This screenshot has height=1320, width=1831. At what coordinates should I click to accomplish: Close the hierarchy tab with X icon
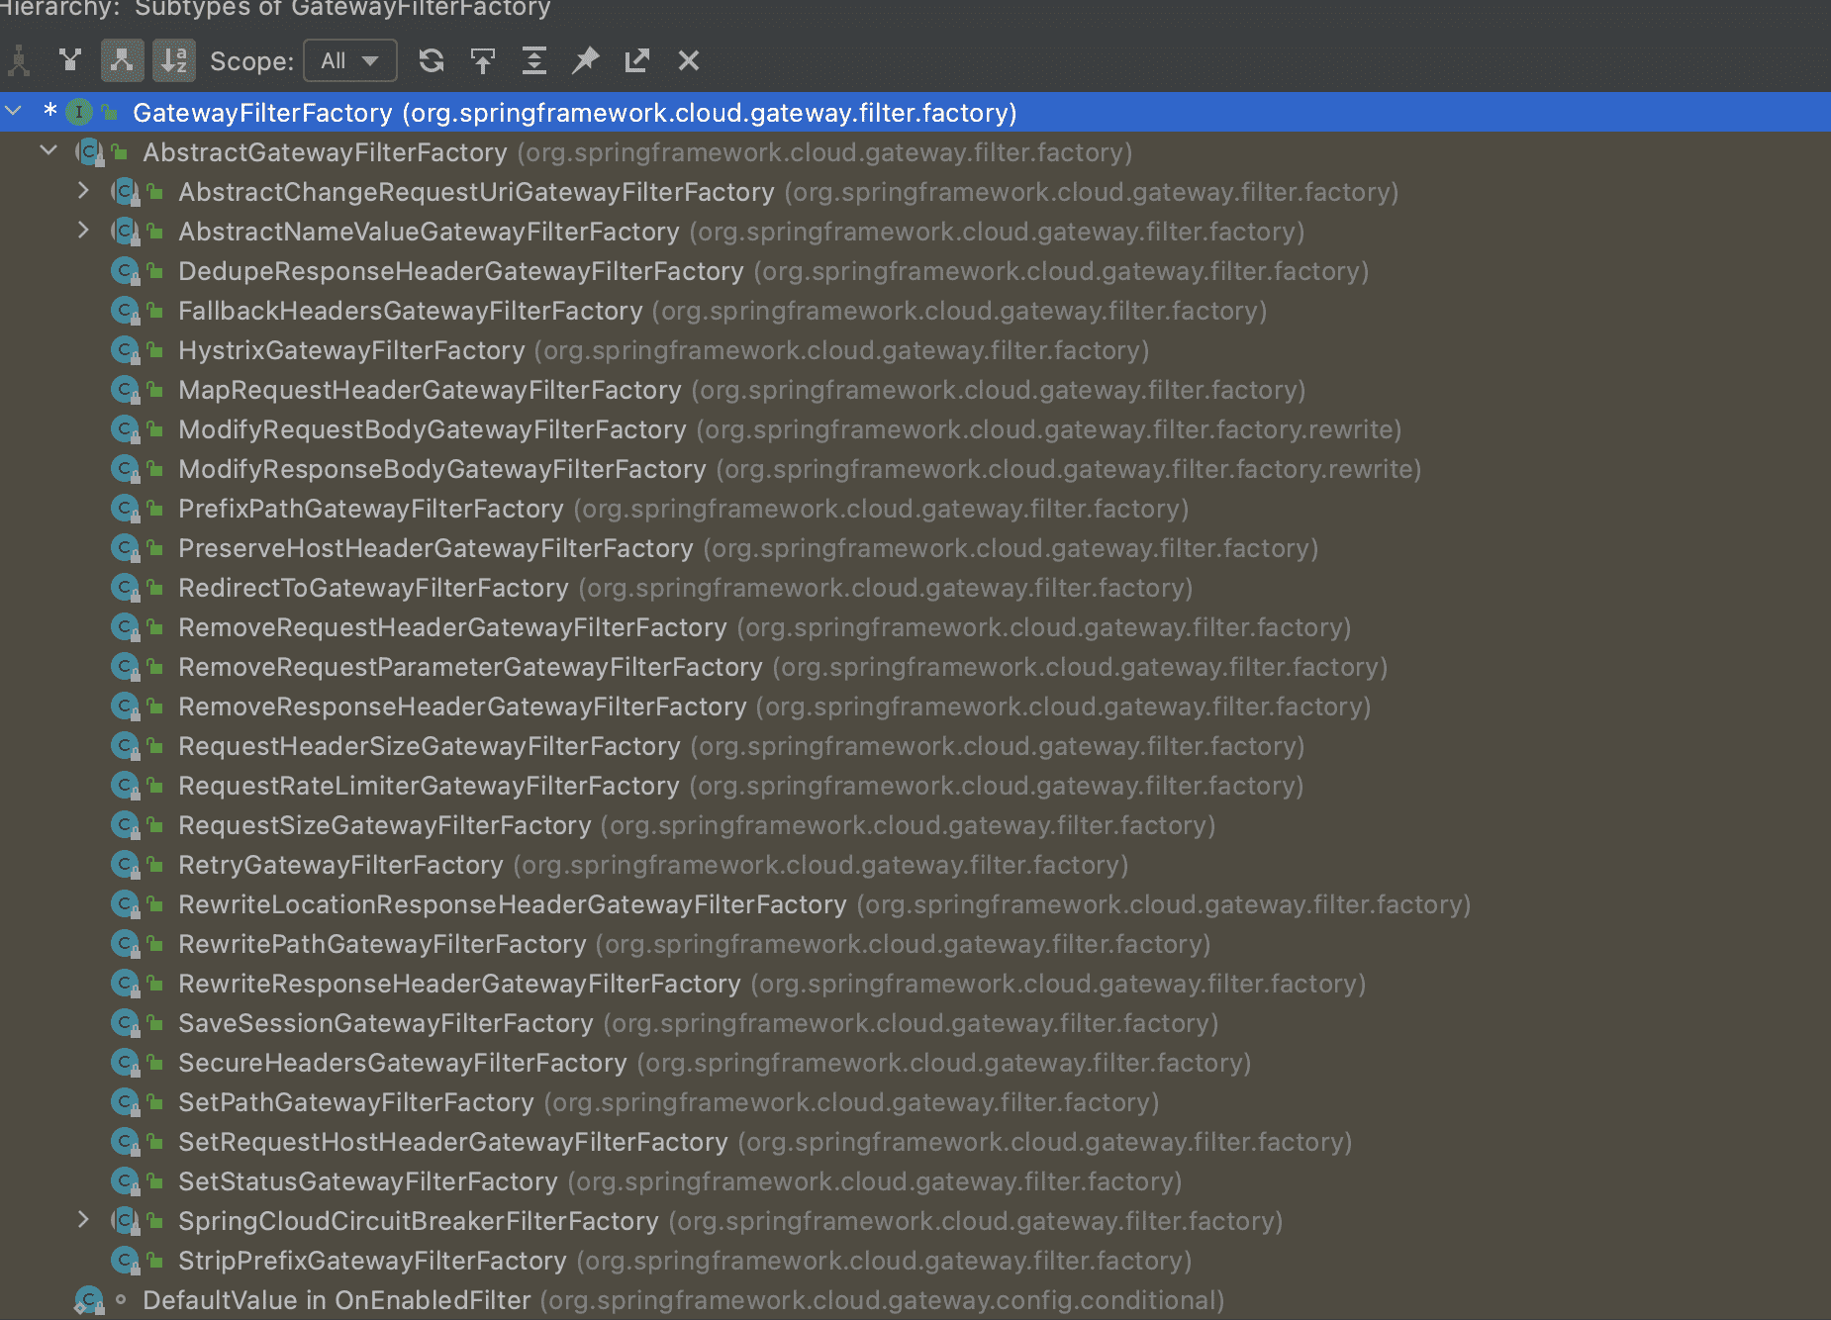click(689, 60)
